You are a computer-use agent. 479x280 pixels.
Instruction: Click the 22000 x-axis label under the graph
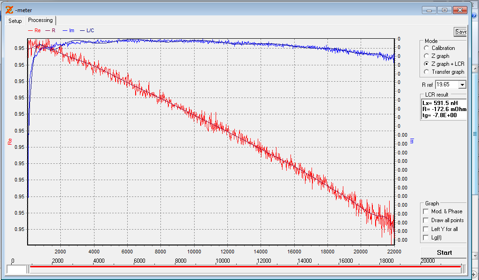coord(394,252)
